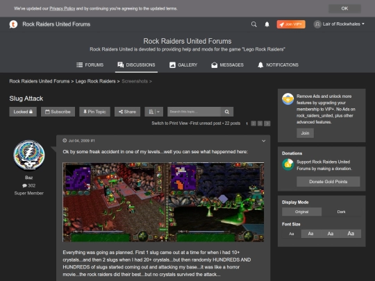Focus the Search this topic field
375x281 pixels.
(194, 112)
